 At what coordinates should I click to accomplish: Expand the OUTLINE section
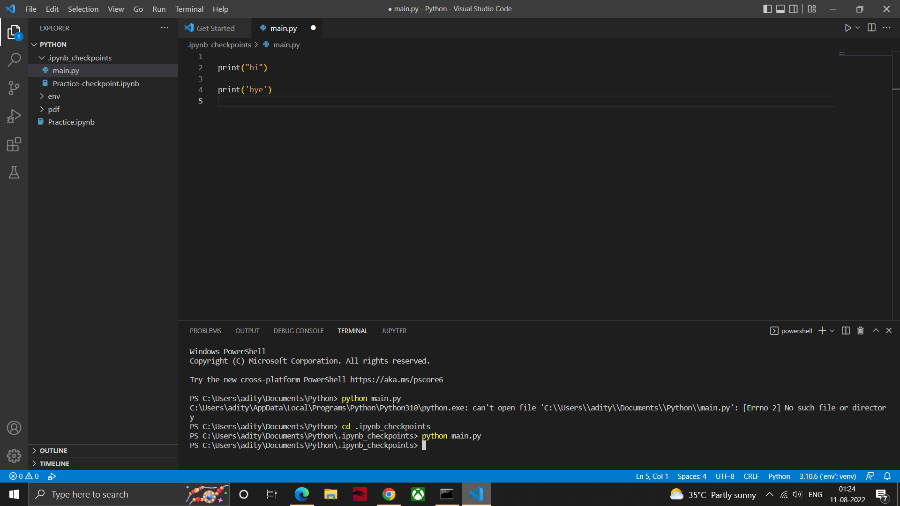tap(53, 451)
